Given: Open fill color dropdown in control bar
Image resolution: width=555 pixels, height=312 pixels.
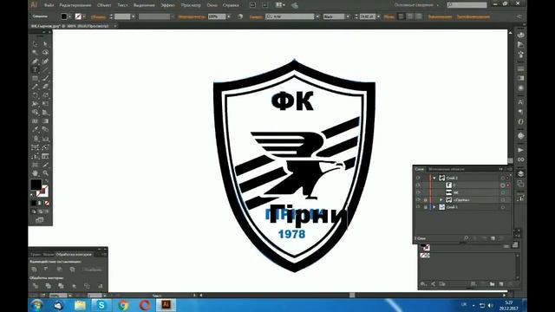Looking at the screenshot, I should [x=69, y=16].
